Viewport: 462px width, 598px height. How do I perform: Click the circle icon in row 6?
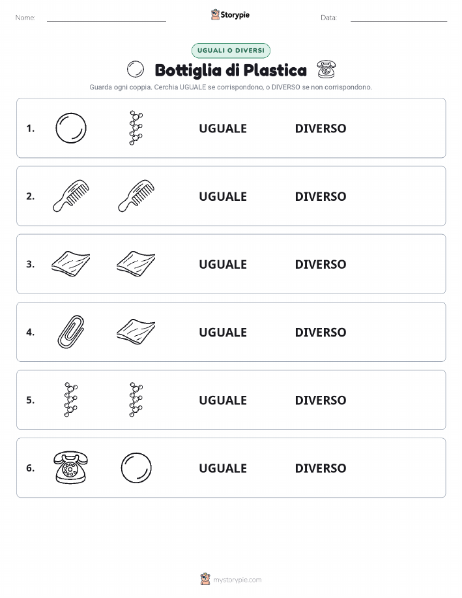point(136,468)
